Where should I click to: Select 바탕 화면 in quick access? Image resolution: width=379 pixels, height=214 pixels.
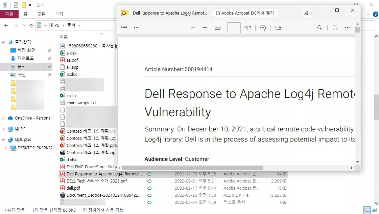point(26,50)
